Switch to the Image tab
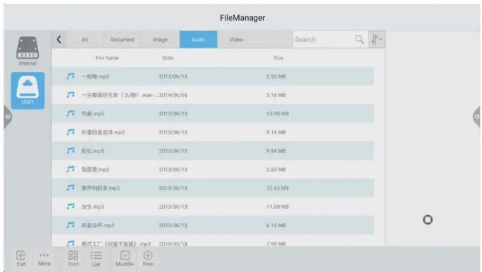The width and height of the screenshot is (482, 272). tap(160, 40)
